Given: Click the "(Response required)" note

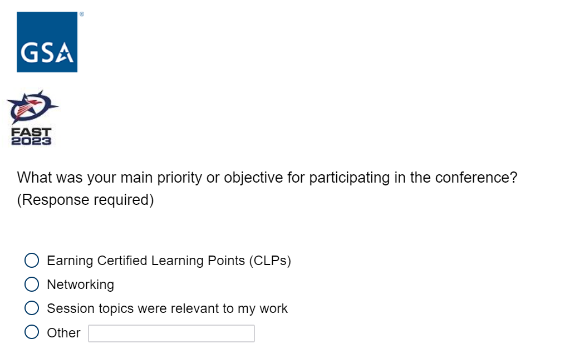Looking at the screenshot, I should coord(85,200).
